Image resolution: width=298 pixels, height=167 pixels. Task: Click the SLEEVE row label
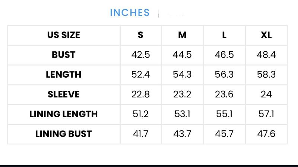click(x=64, y=94)
